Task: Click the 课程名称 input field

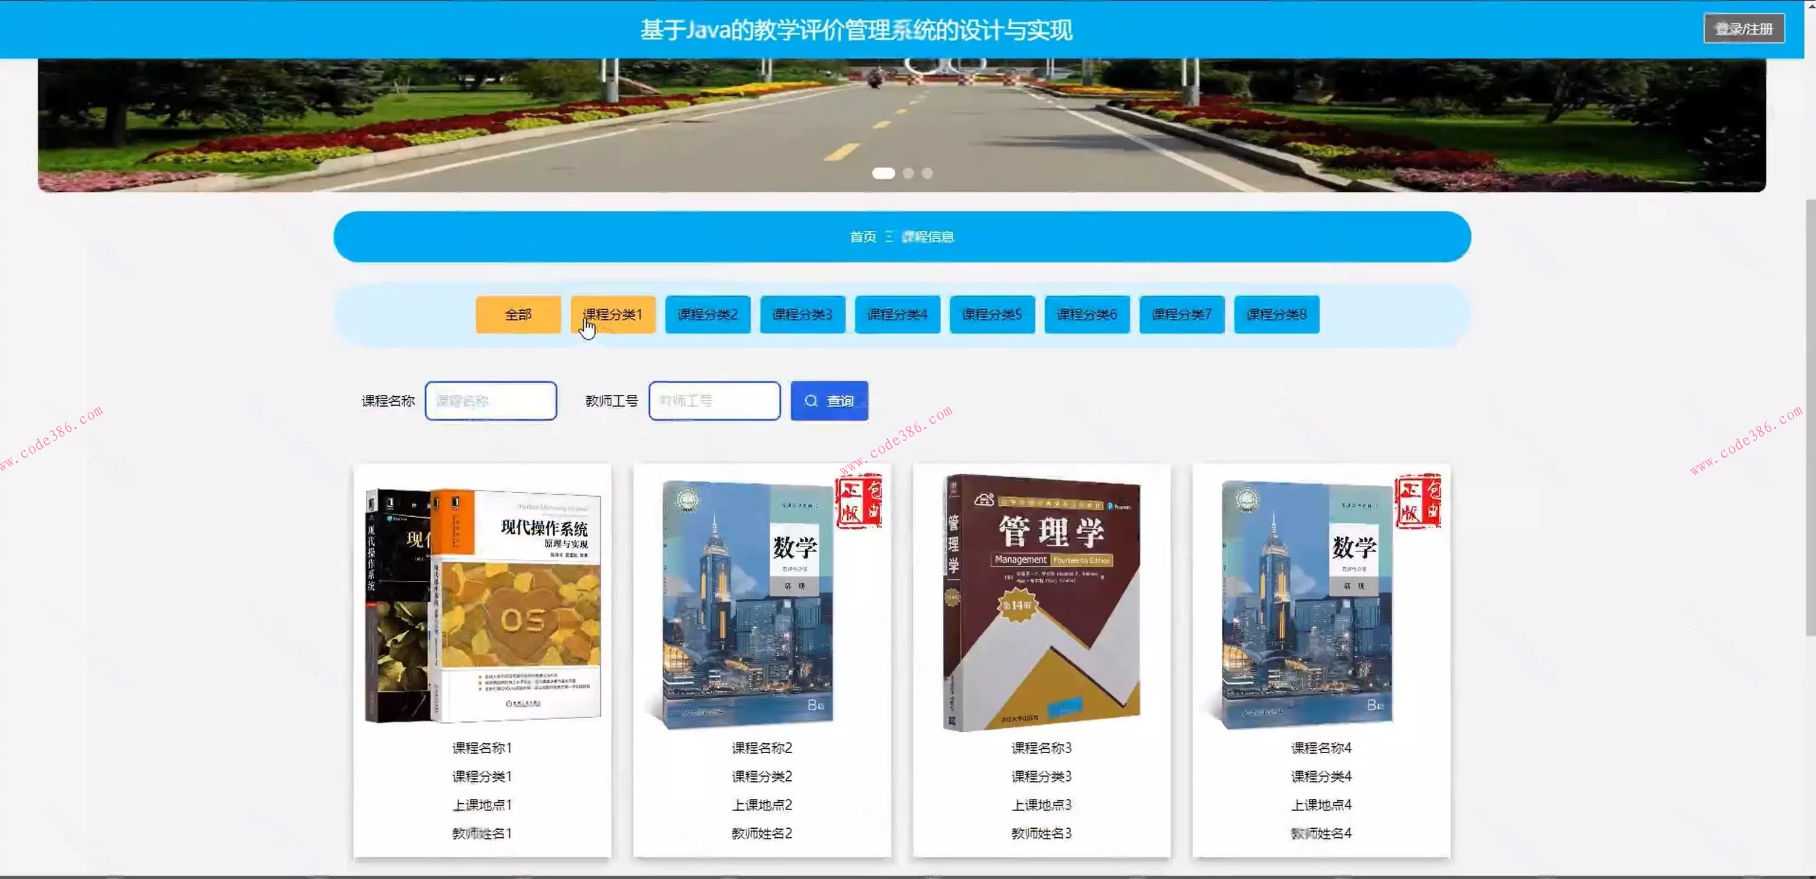Action: [490, 400]
